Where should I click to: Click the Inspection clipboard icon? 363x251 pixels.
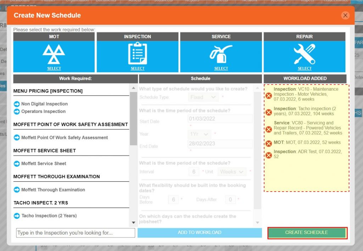point(138,52)
